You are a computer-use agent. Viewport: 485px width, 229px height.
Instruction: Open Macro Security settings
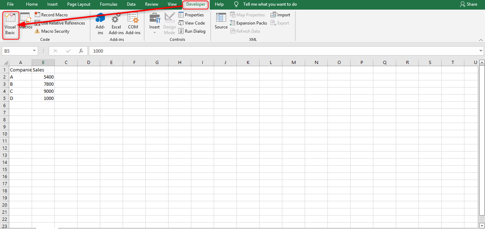pos(52,31)
